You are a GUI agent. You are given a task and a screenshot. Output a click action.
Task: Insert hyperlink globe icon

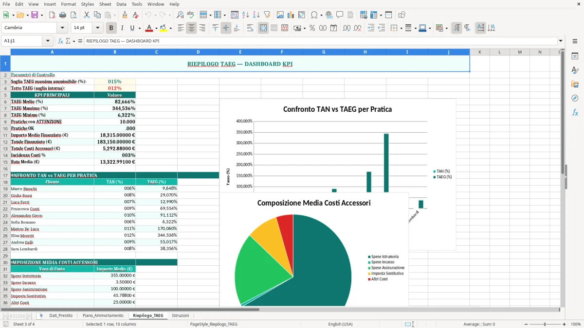tap(329, 15)
